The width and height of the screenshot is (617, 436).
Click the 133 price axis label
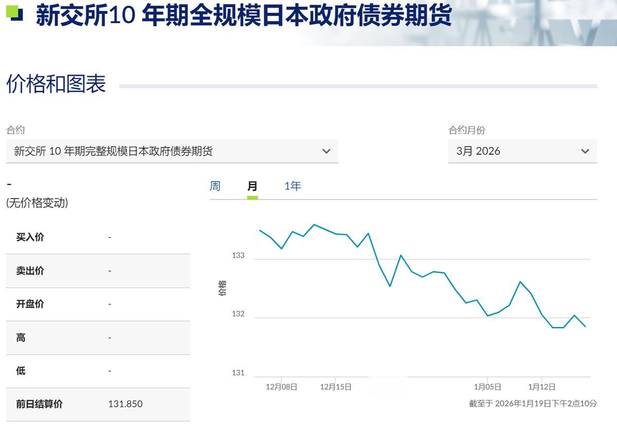point(238,256)
